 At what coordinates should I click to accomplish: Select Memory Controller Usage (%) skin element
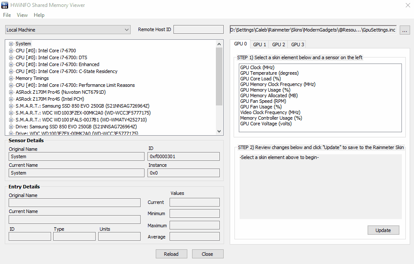pos(271,118)
